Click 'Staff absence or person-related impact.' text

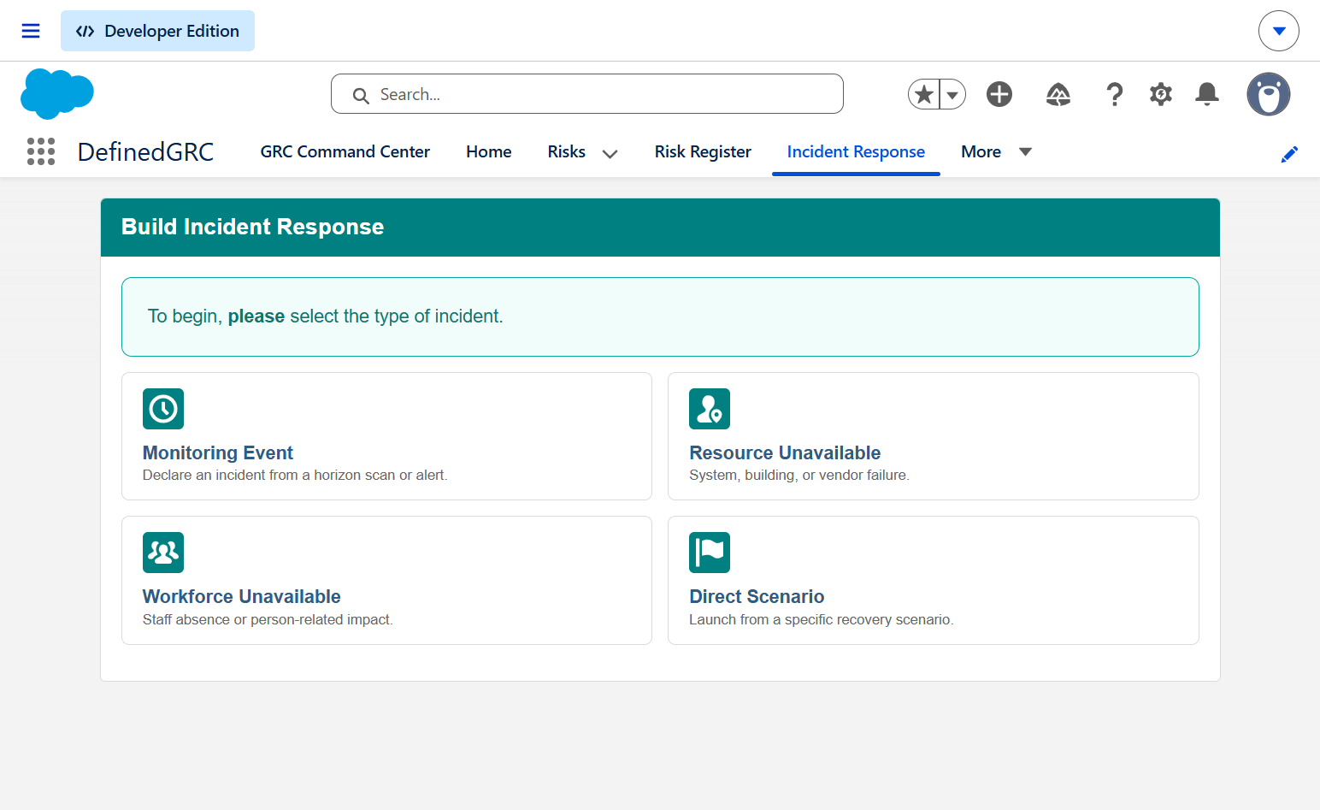(268, 619)
